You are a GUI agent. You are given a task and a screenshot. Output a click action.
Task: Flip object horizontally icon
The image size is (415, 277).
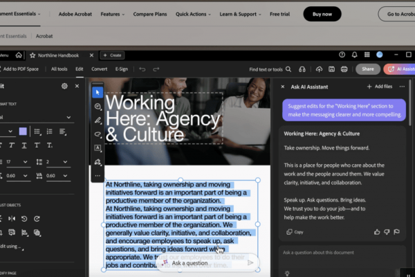12,219
